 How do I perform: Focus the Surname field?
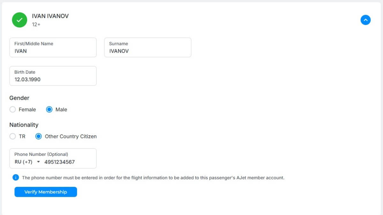click(x=148, y=47)
